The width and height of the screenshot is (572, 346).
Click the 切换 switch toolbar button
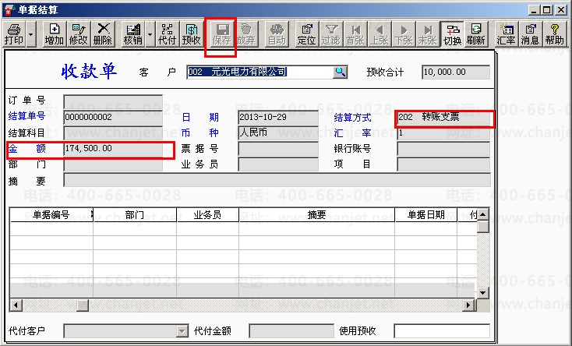[x=452, y=34]
